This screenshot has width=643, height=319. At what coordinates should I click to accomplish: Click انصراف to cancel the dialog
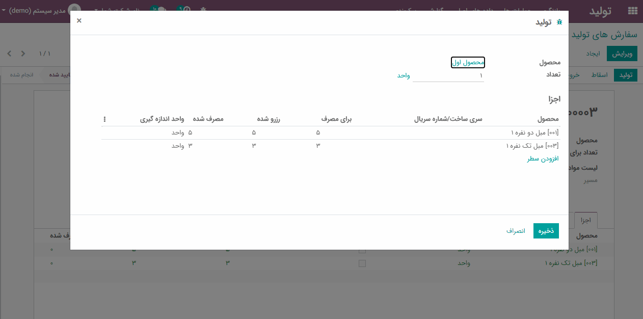pos(516,231)
